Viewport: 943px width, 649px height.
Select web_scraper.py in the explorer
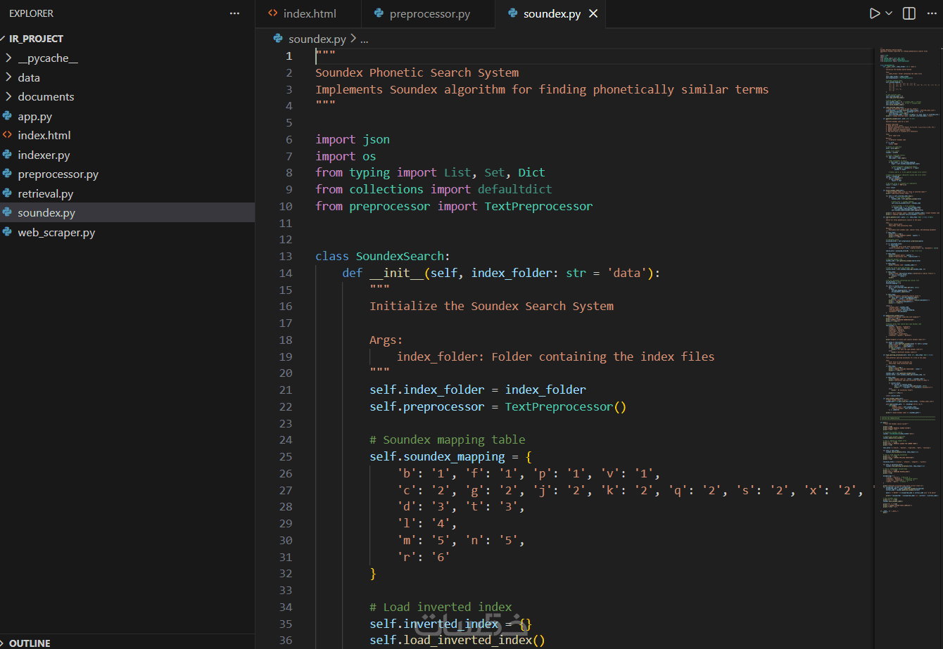pyautogui.click(x=56, y=232)
